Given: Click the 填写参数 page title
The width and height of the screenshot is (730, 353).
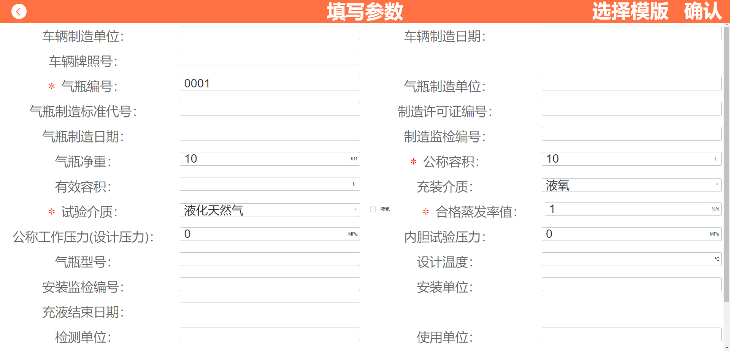Looking at the screenshot, I should [365, 11].
